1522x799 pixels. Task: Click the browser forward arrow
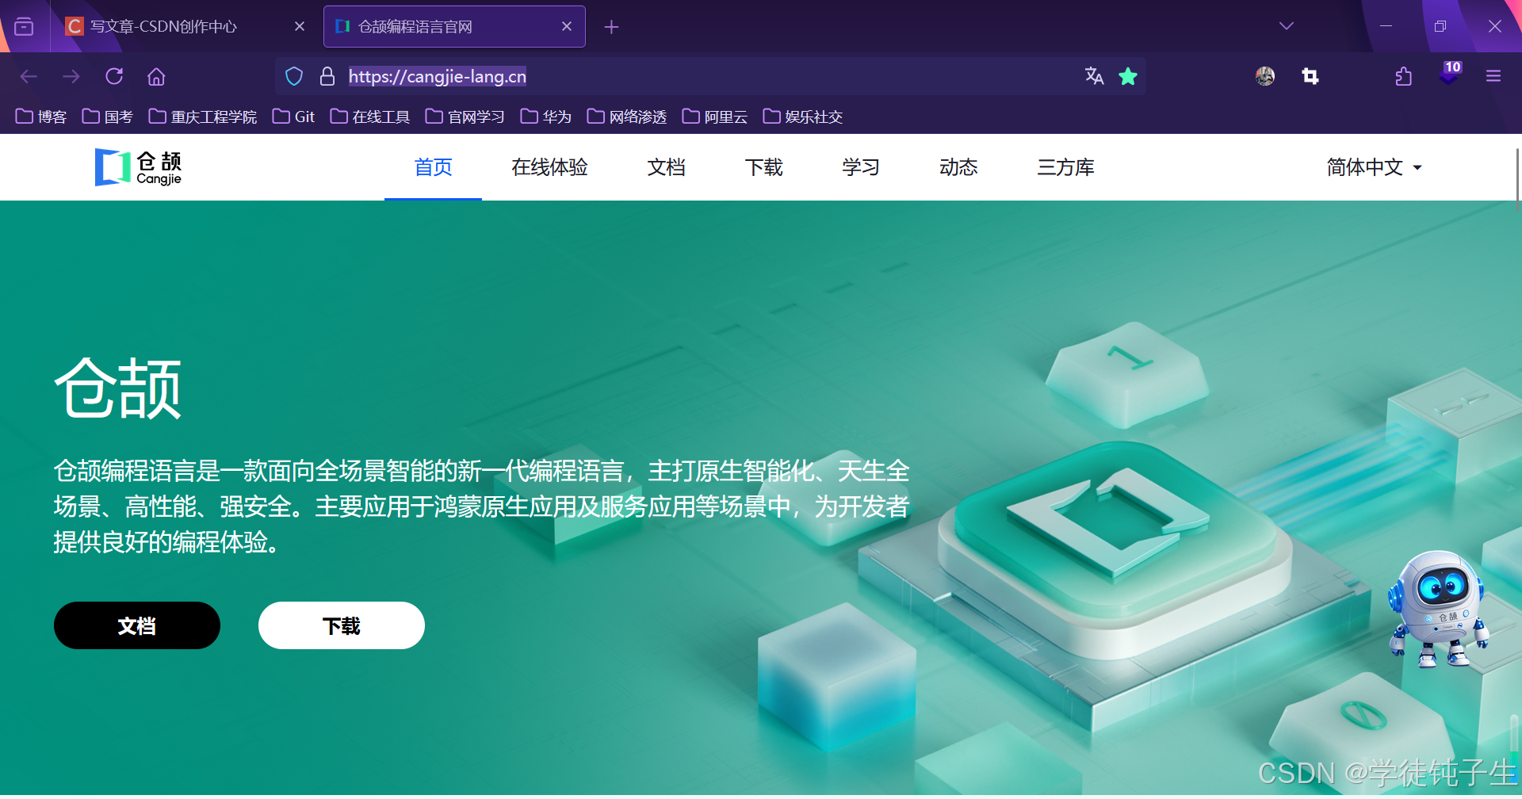(71, 76)
